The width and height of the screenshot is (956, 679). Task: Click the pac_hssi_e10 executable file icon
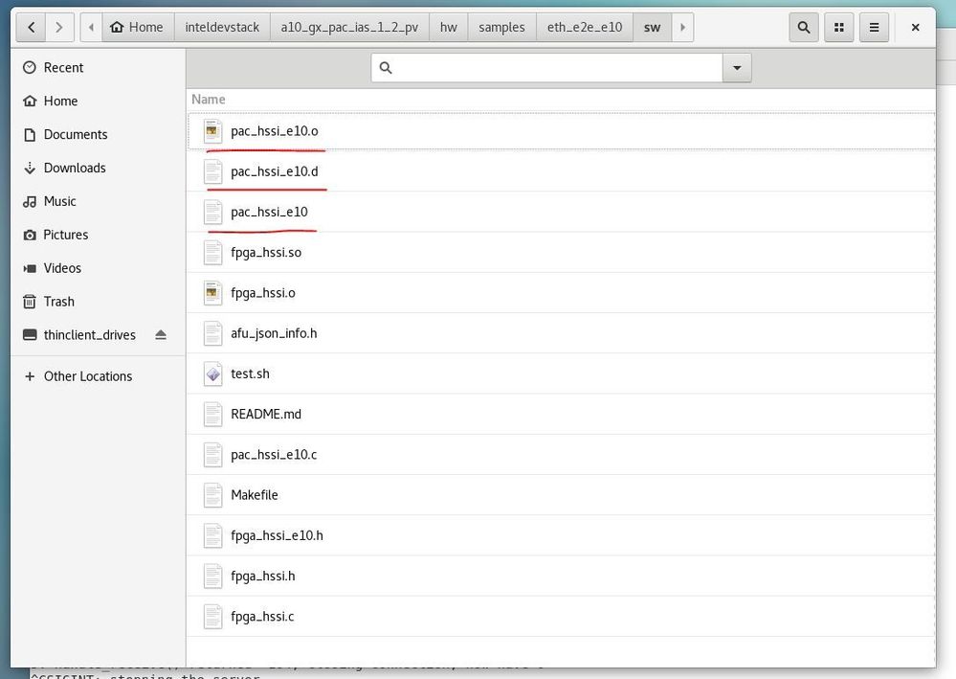(x=212, y=213)
